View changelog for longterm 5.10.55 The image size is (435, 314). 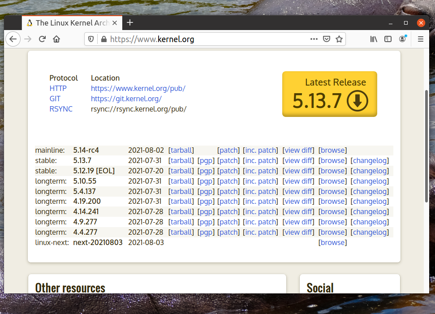click(x=370, y=181)
